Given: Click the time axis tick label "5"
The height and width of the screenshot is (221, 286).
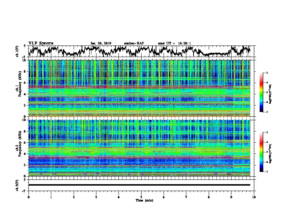Looking at the screenshot, I should [141, 197].
